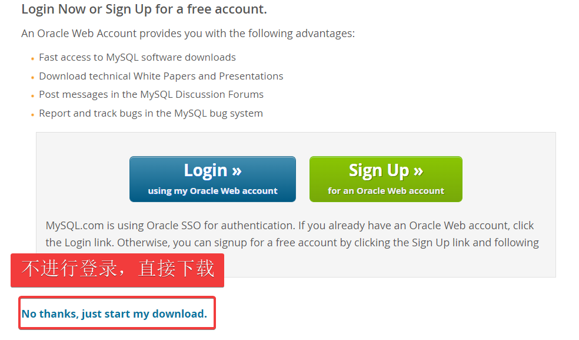
Task: Click the green Sign Up button
Action: point(386,179)
